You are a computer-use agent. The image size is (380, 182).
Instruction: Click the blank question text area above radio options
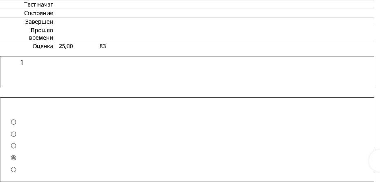(x=187, y=107)
